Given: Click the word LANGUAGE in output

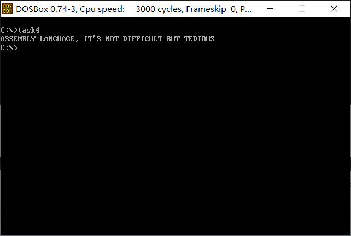Looking at the screenshot, I should [x=57, y=39].
